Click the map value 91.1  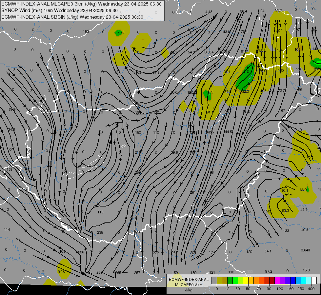pyautogui.click(x=210, y=112)
